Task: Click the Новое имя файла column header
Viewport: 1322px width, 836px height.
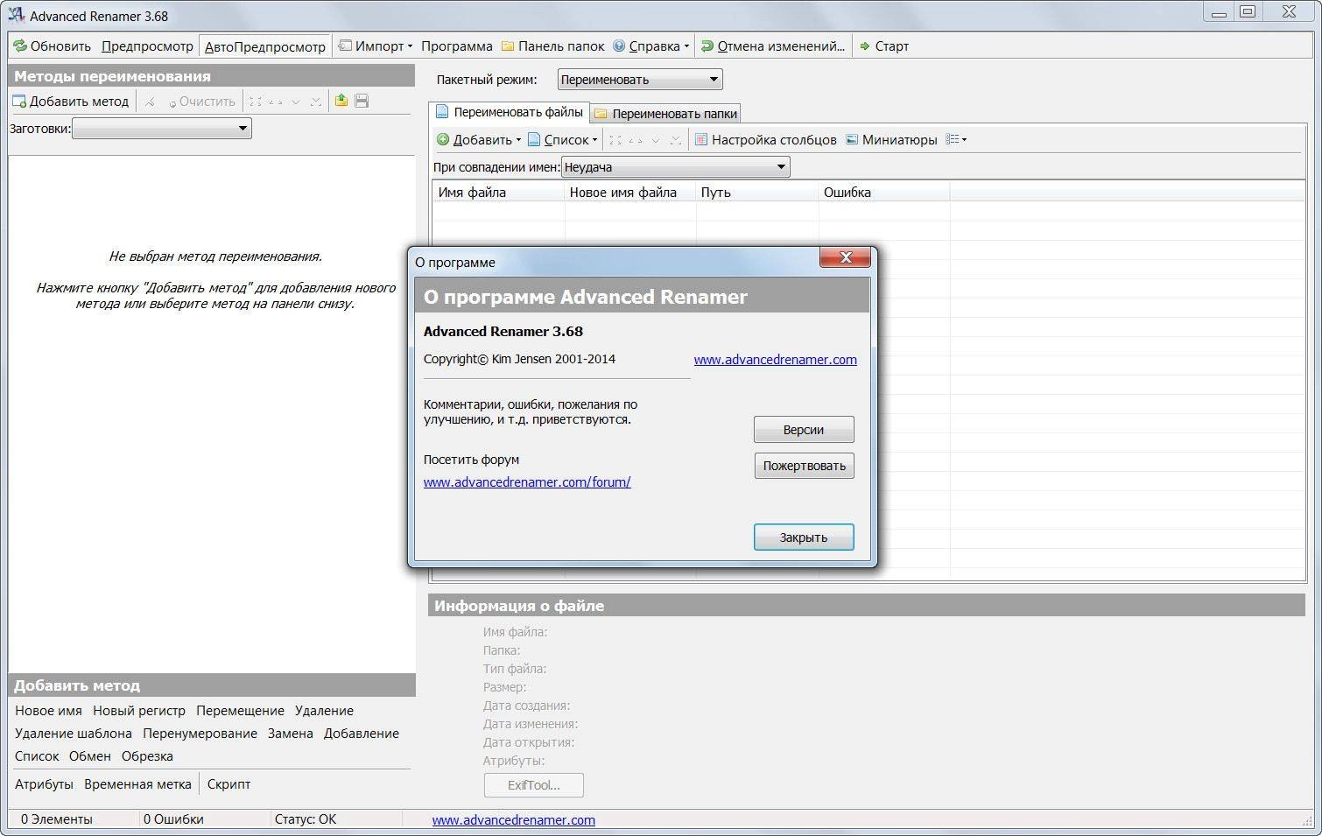Action: [630, 192]
